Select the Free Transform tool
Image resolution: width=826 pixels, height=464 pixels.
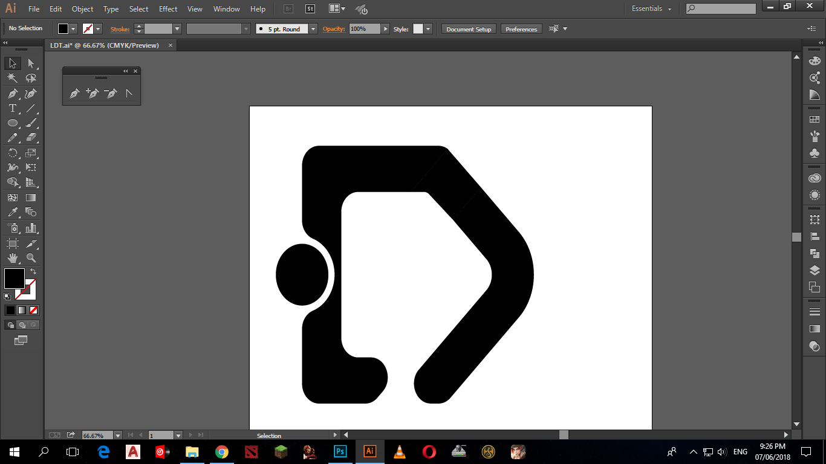pyautogui.click(x=31, y=167)
